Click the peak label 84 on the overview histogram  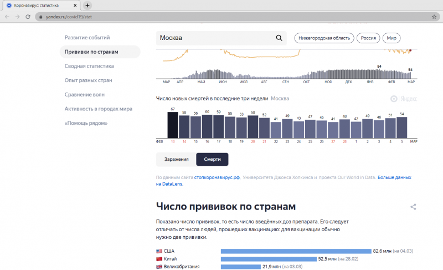coord(379,66)
